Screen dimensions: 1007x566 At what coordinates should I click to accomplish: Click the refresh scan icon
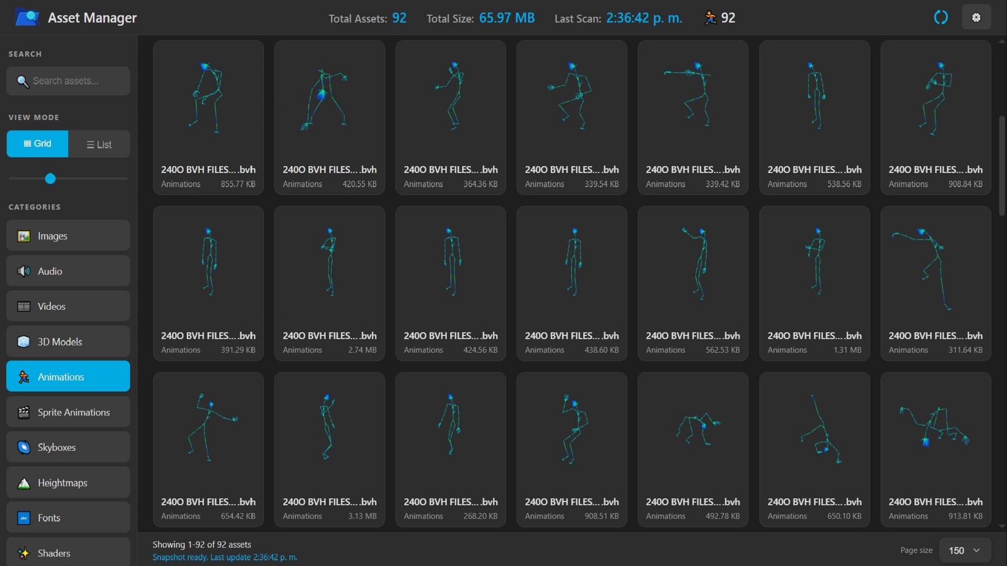click(941, 17)
